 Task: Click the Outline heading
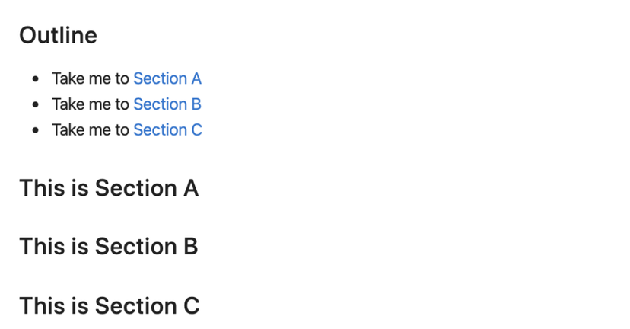(59, 35)
